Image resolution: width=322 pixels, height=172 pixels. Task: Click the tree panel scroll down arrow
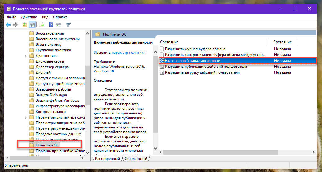tap(87, 153)
